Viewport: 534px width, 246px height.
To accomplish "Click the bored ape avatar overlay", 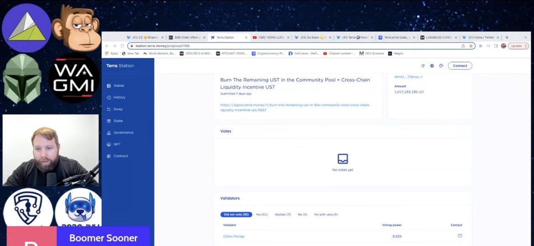I will point(76,27).
